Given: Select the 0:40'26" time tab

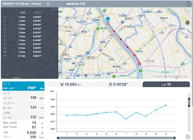Looking at the screenshot, I should 118,84.
